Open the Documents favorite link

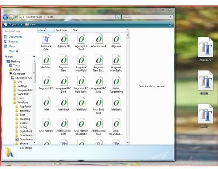pos(15,37)
